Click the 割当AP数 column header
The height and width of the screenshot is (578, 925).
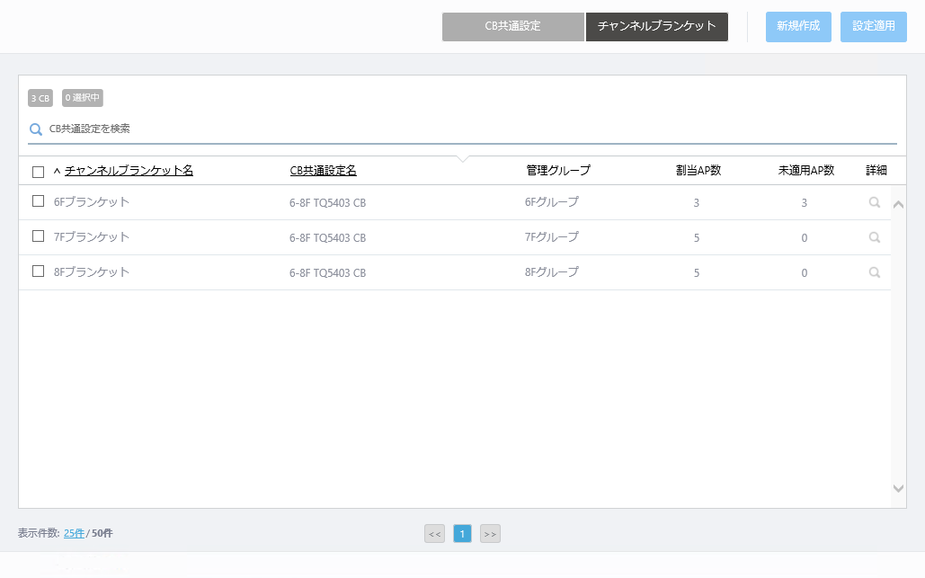[698, 171]
